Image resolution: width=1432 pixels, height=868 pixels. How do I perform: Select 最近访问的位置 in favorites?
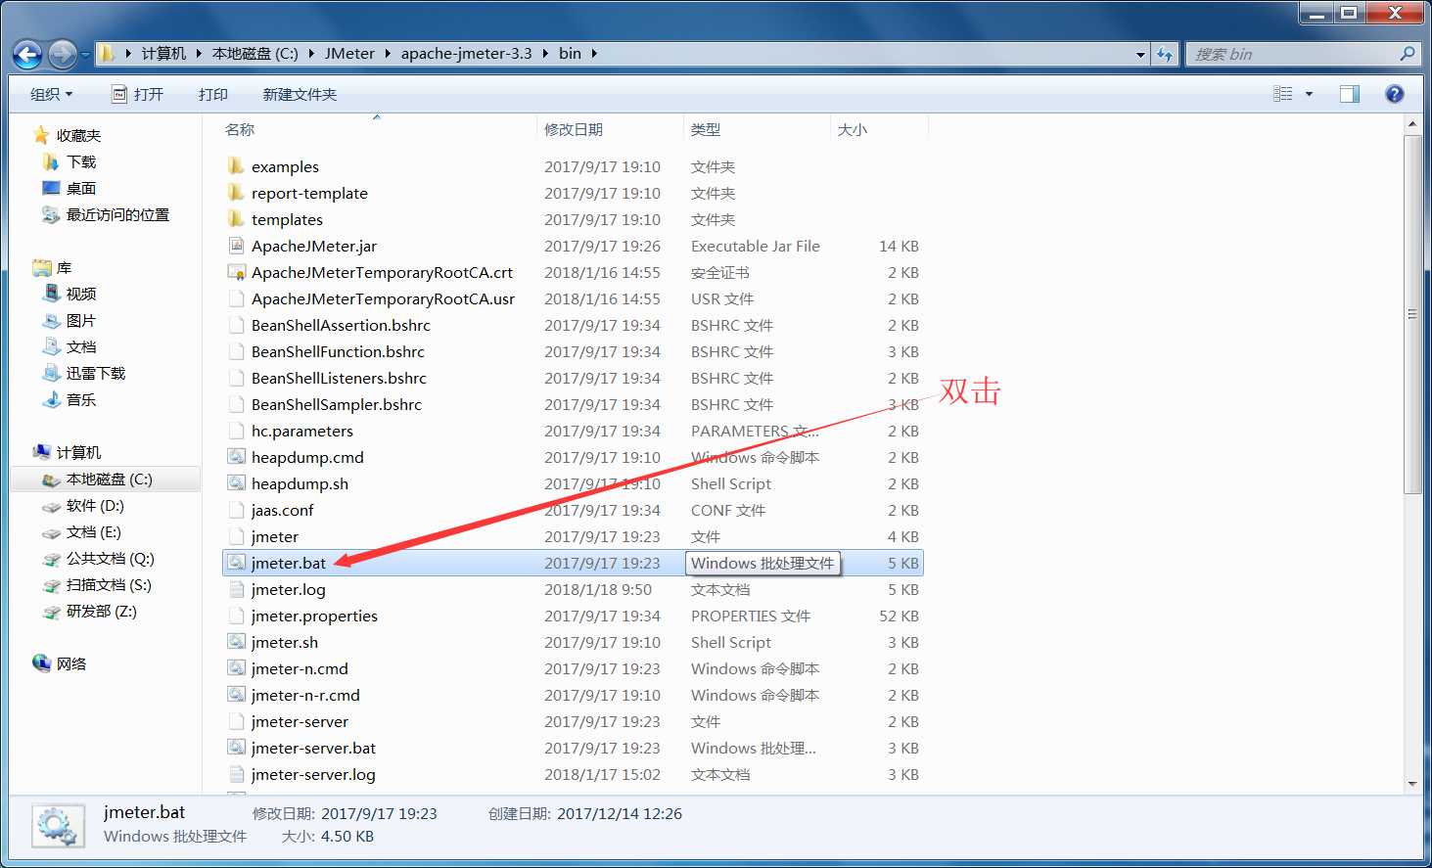[x=117, y=214]
